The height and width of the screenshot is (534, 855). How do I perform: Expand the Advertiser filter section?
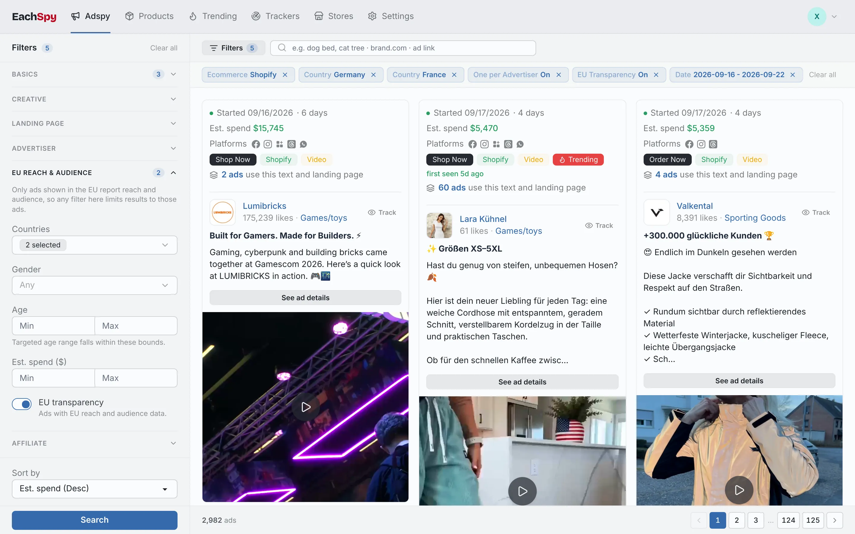click(94, 148)
